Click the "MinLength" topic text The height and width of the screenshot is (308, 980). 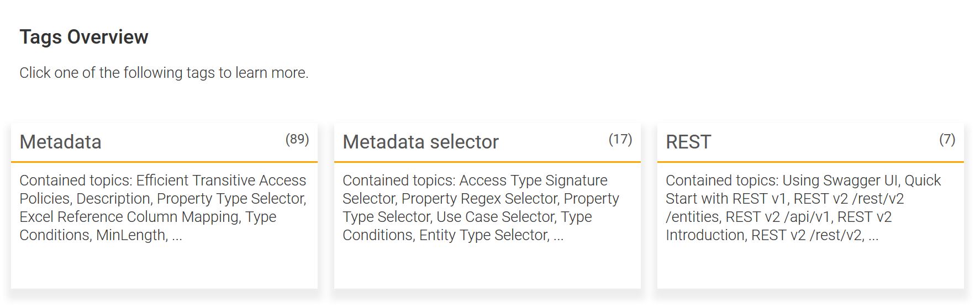pyautogui.click(x=131, y=235)
